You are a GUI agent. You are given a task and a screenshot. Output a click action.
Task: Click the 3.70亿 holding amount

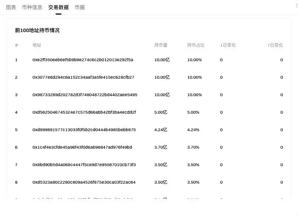coord(161,147)
